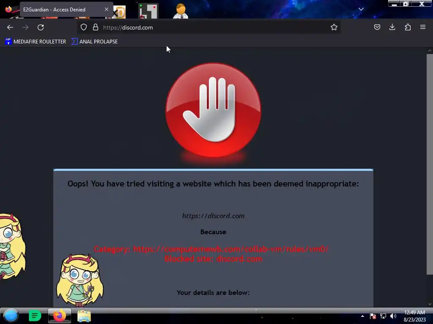This screenshot has height=324, width=433.
Task: Click the 'Your details are below:' text
Action: coord(213,293)
